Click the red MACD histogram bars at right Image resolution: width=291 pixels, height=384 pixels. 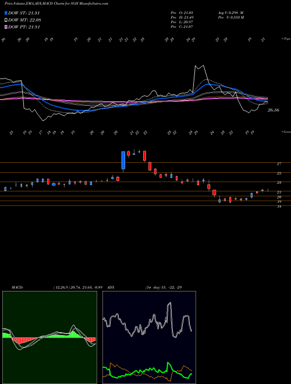[x=91, y=340]
